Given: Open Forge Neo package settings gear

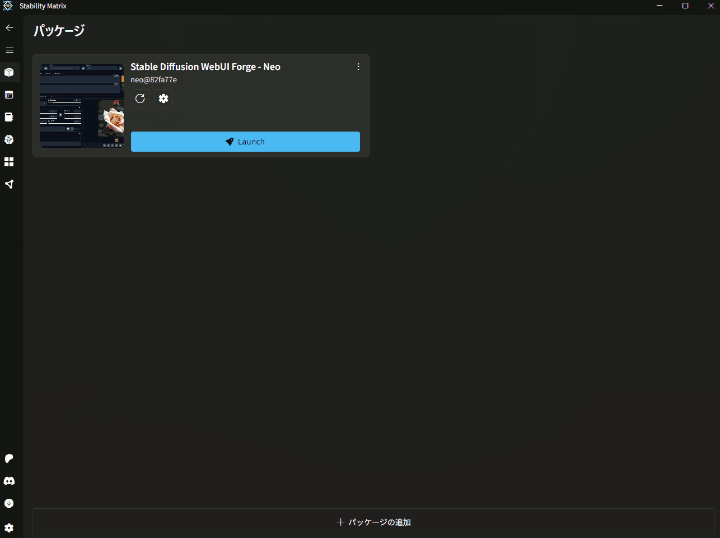Looking at the screenshot, I should pos(163,99).
